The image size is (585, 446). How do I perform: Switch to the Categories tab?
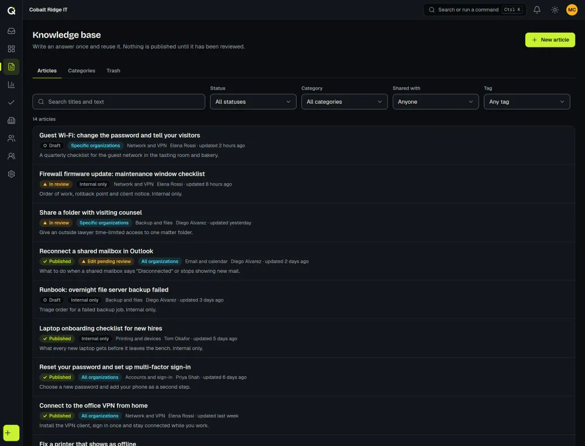click(x=81, y=71)
